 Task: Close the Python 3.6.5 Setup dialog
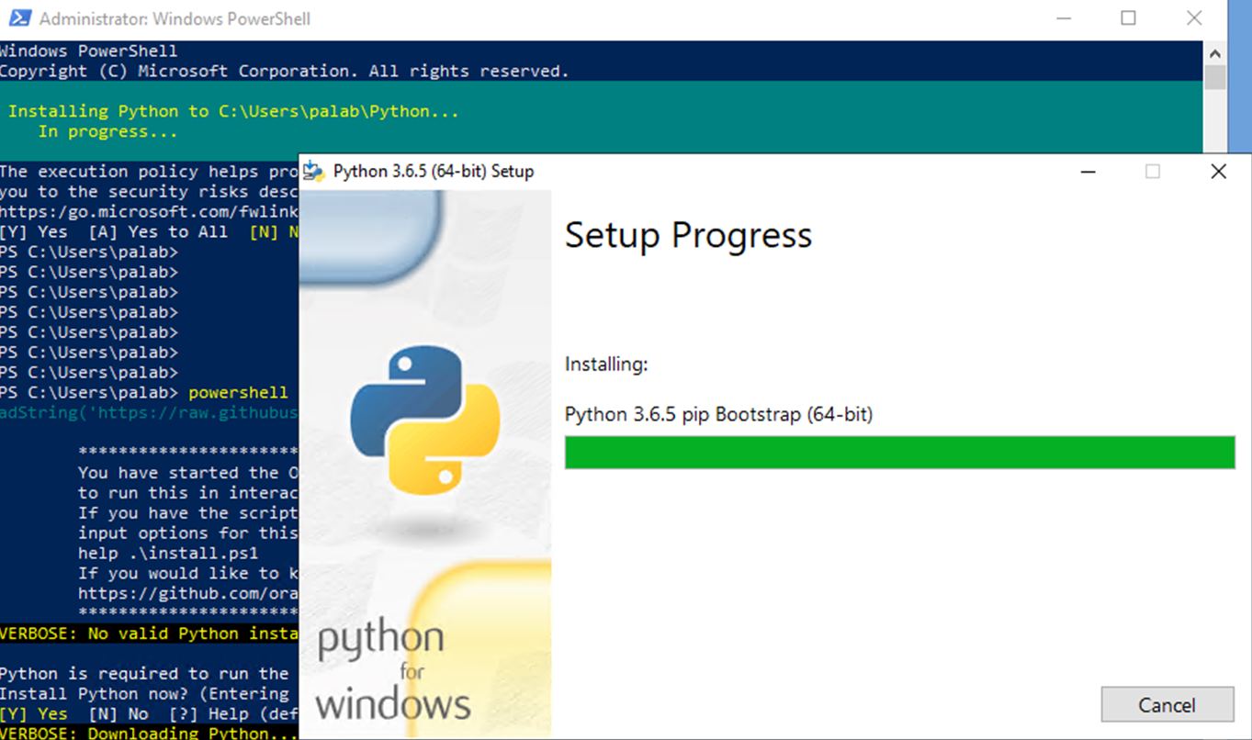(x=1218, y=172)
